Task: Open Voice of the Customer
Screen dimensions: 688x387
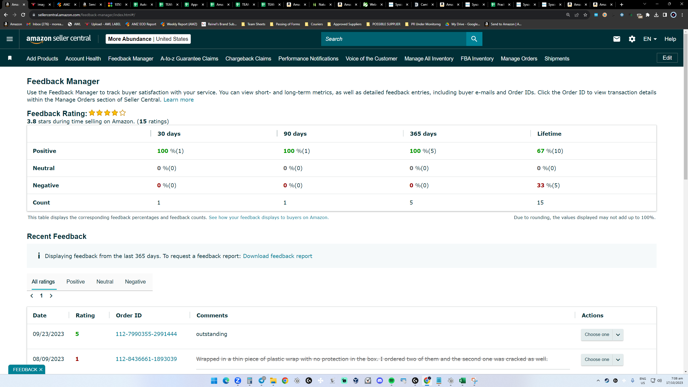Action: pyautogui.click(x=371, y=59)
